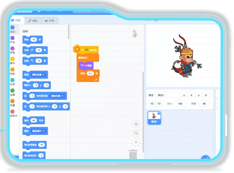This screenshot has width=234, height=173.
Task: Delete 角色1 with the x button
Action: pos(159,113)
